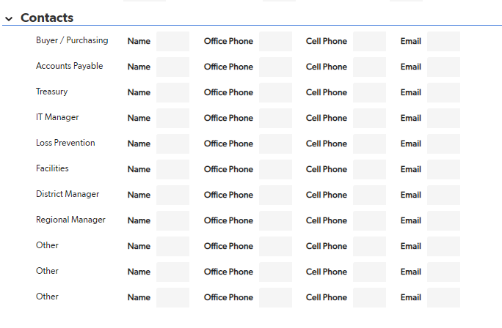Click Loss Prevention Name input box
Image resolution: width=502 pixels, height=328 pixels.
[x=173, y=143]
